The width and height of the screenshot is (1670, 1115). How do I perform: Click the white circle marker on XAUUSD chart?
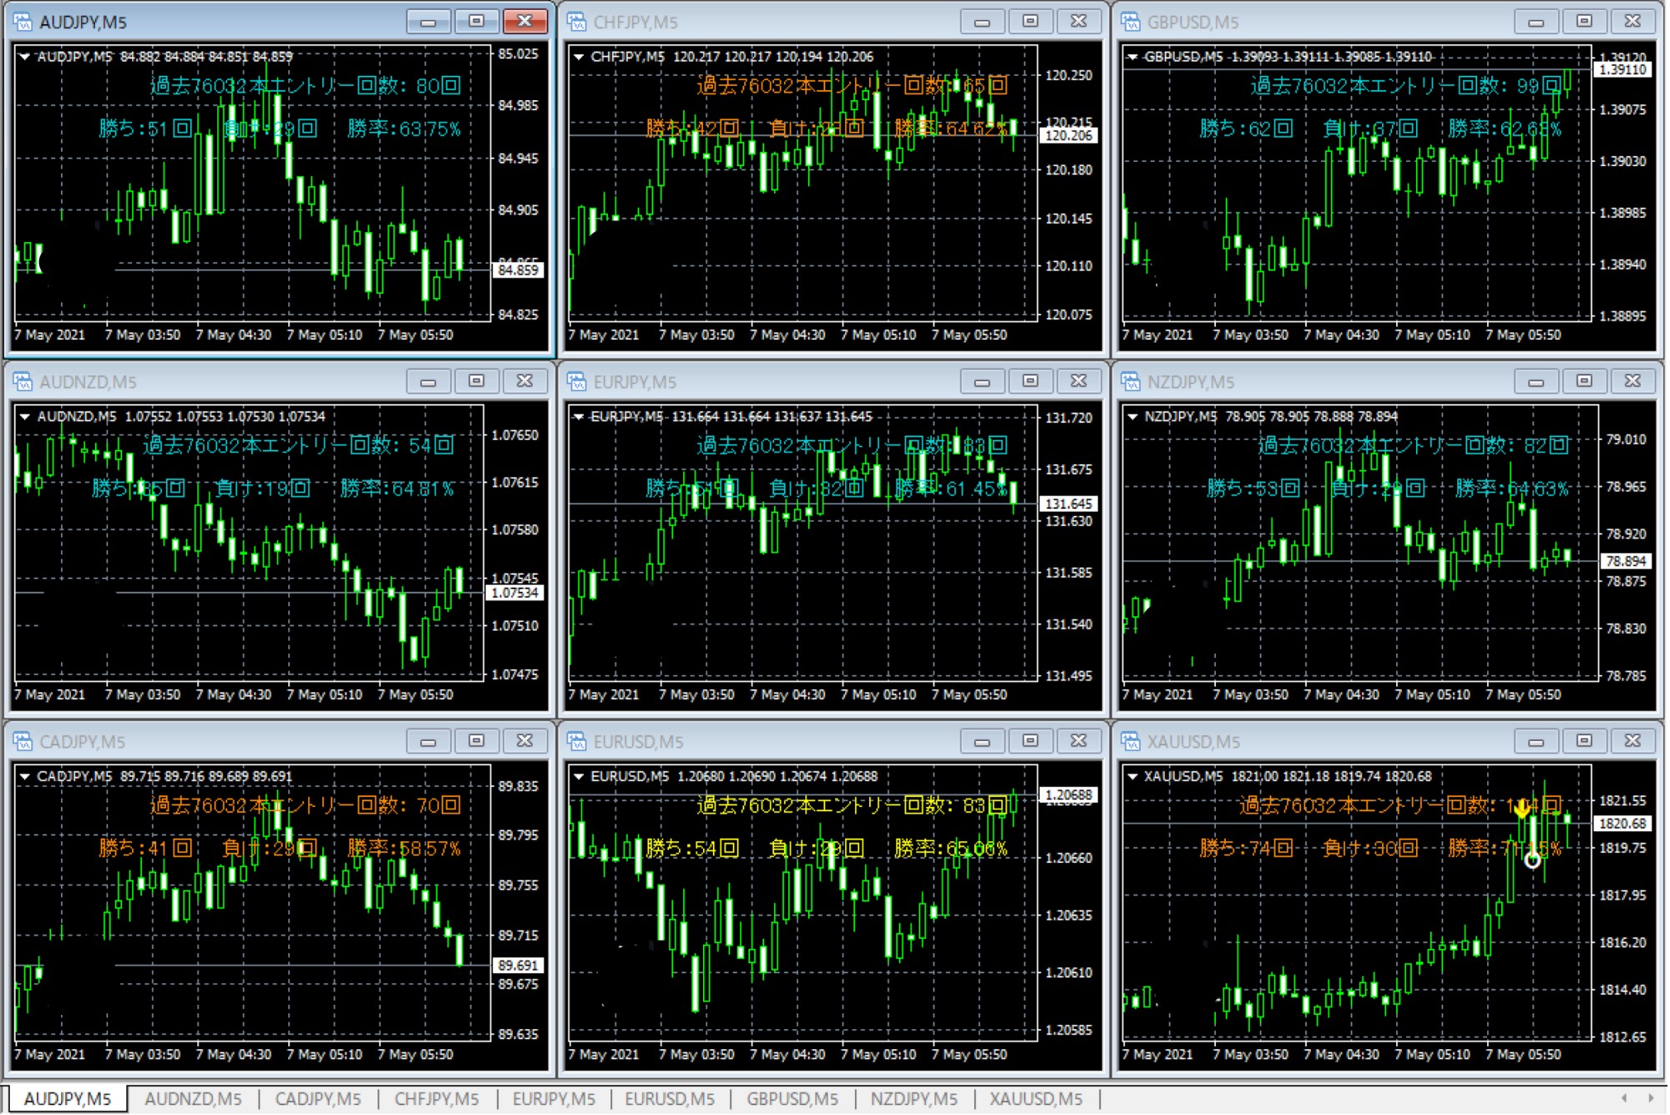[1532, 859]
